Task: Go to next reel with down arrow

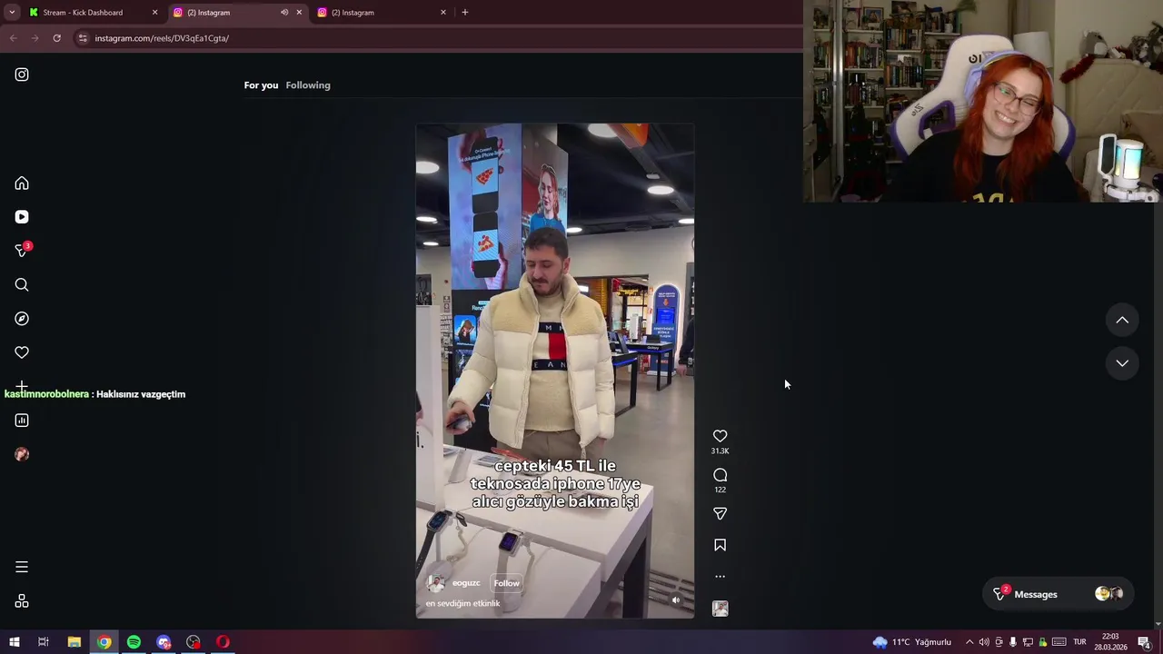Action: tap(1122, 362)
